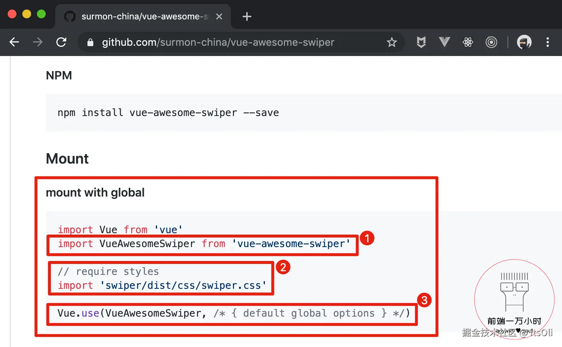562x347 pixels.
Task: Click the import swiper.css code line
Action: pos(162,286)
